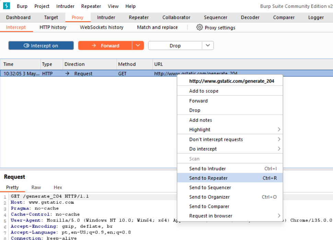333x240 pixels.
Task: Switch to the Dashboard tab
Action: pyautogui.click(x=18, y=18)
